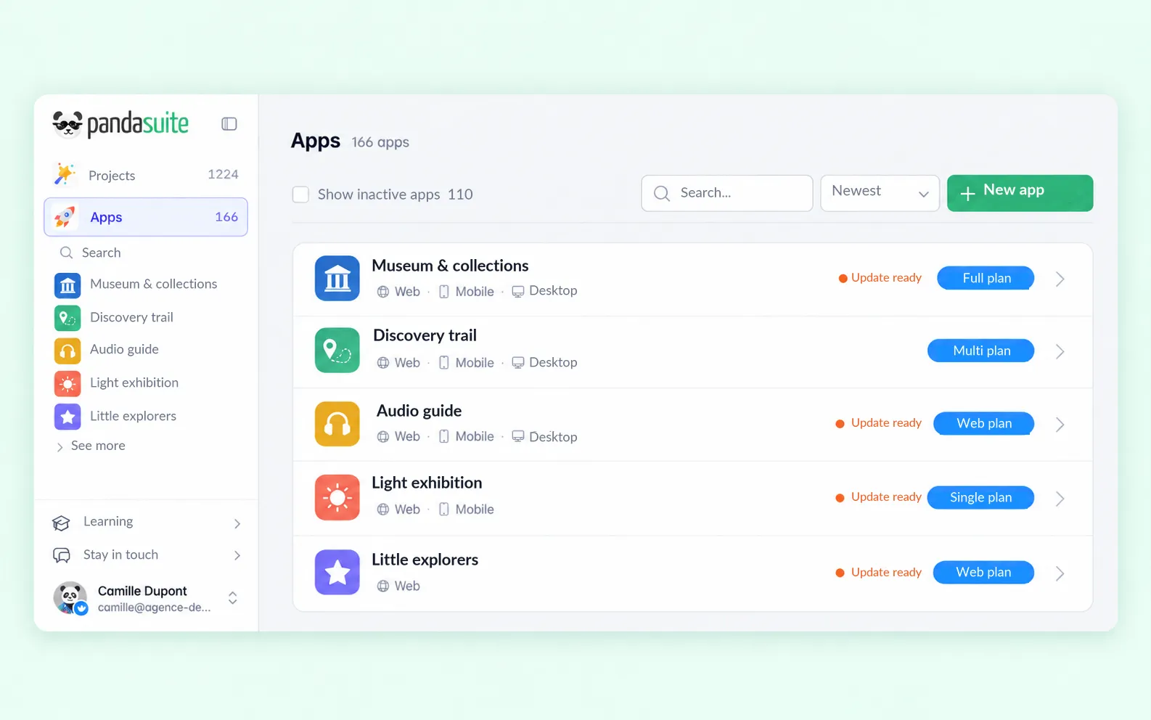Expand the Stay in touch menu
Screen dimensions: 1151x720
point(146,555)
